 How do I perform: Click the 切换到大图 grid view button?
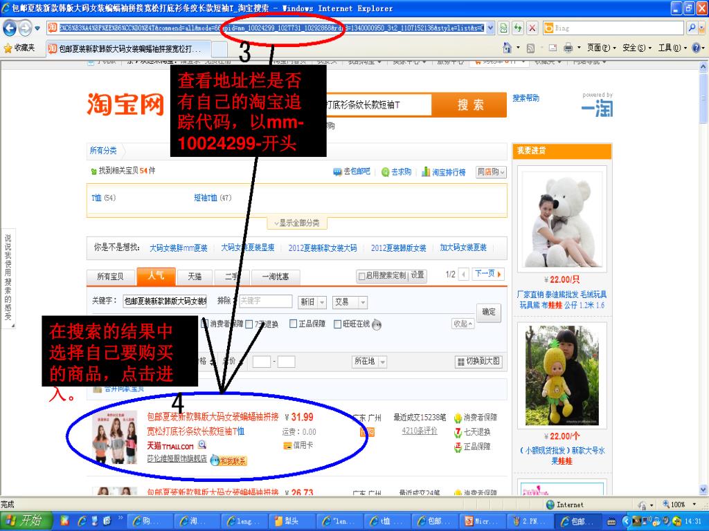point(478,361)
